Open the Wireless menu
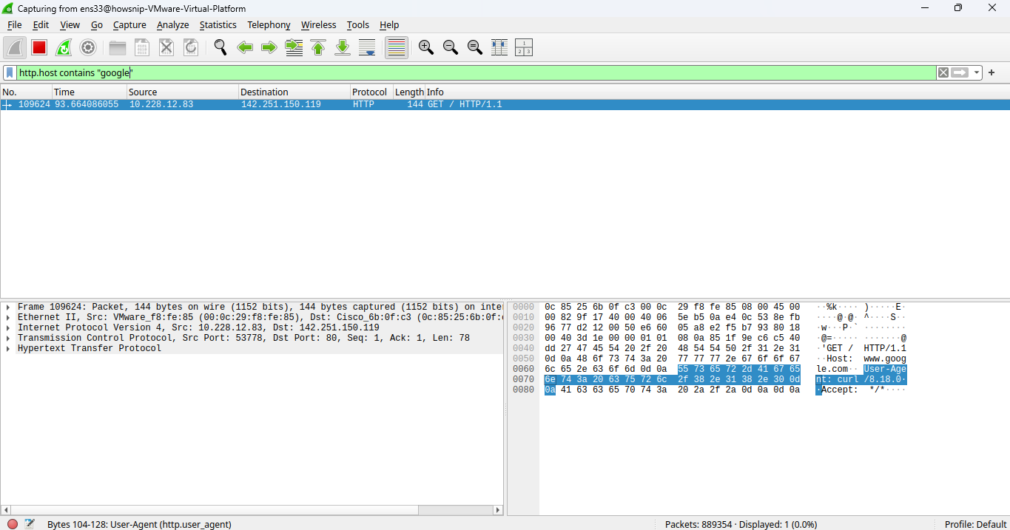 point(318,24)
